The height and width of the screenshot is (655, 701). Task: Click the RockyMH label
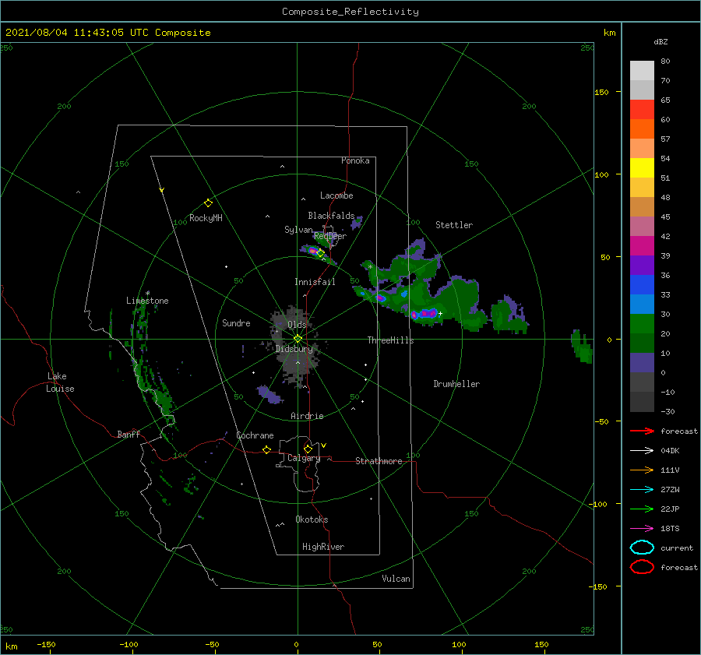point(206,218)
